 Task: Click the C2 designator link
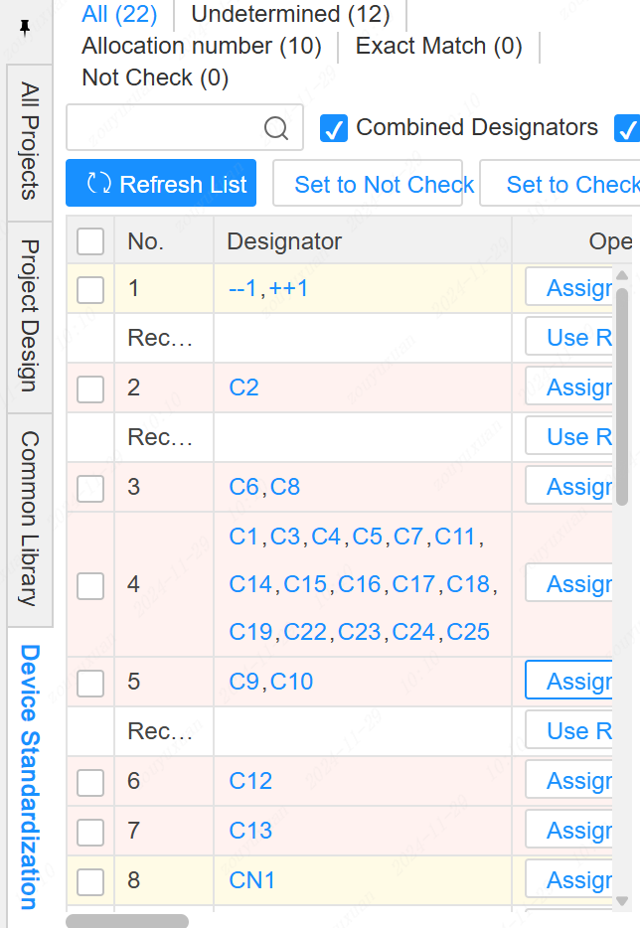(243, 387)
